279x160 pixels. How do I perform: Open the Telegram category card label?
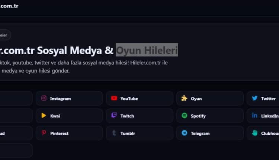pyautogui.click(x=200, y=133)
